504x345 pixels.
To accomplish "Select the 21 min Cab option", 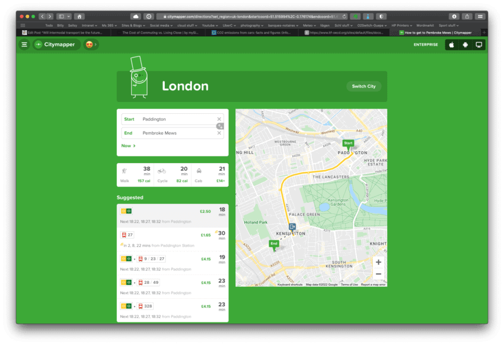I will pos(210,175).
